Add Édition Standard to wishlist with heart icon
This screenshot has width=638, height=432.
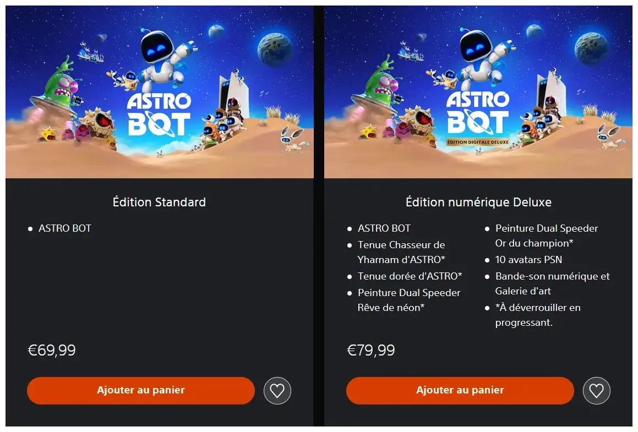coord(277,391)
